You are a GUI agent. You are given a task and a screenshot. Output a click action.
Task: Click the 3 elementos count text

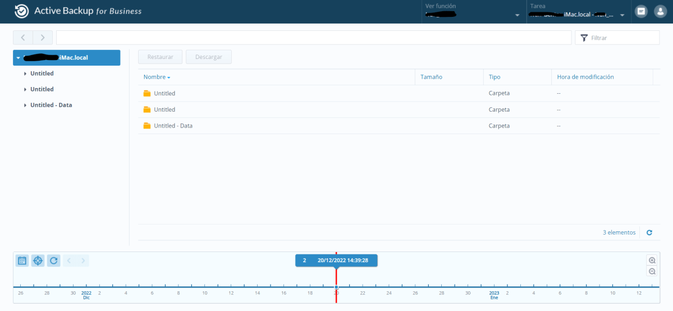tap(619, 232)
